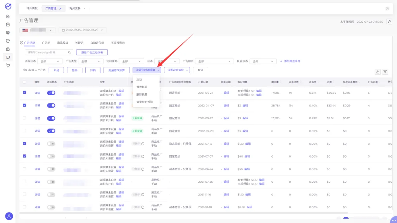397x223 pixels.
Task: Expand the 定向策略 filter dropdown
Action: pos(131,61)
